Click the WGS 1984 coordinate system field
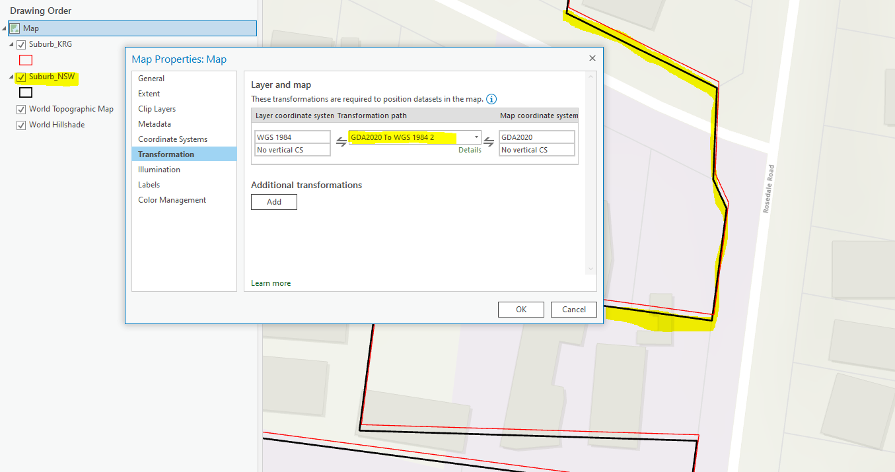The width and height of the screenshot is (895, 472). click(x=293, y=136)
